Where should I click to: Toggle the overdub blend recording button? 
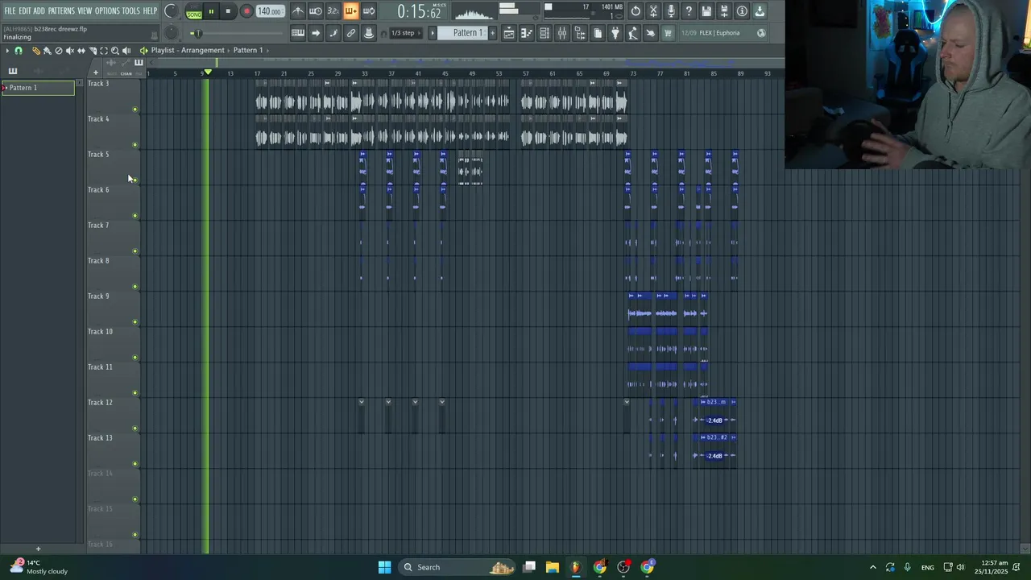click(x=351, y=11)
